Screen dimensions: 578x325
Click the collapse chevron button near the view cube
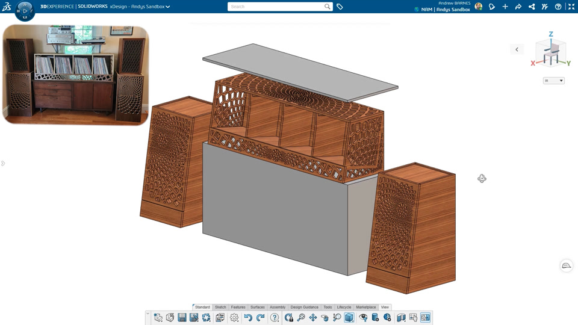point(517,49)
